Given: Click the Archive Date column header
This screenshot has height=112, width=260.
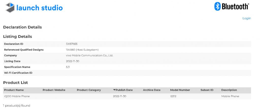Looking at the screenshot, I should [152, 90].
